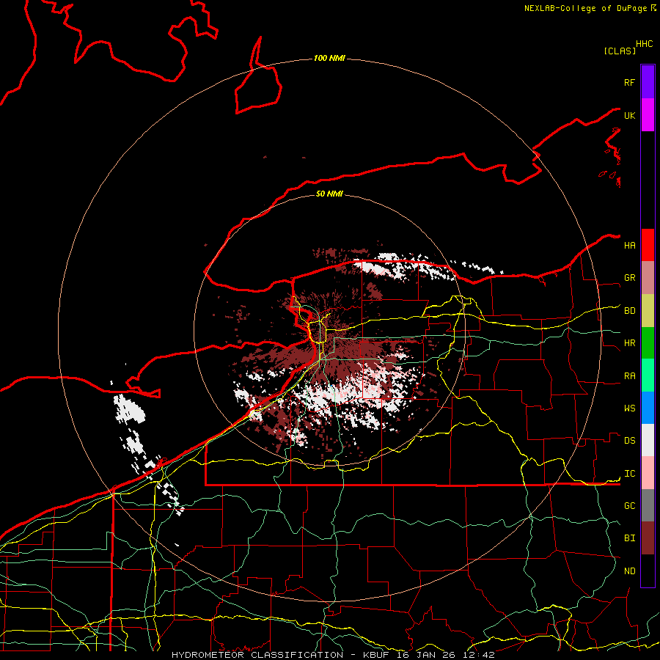Click the UK legend label text

tap(629, 115)
